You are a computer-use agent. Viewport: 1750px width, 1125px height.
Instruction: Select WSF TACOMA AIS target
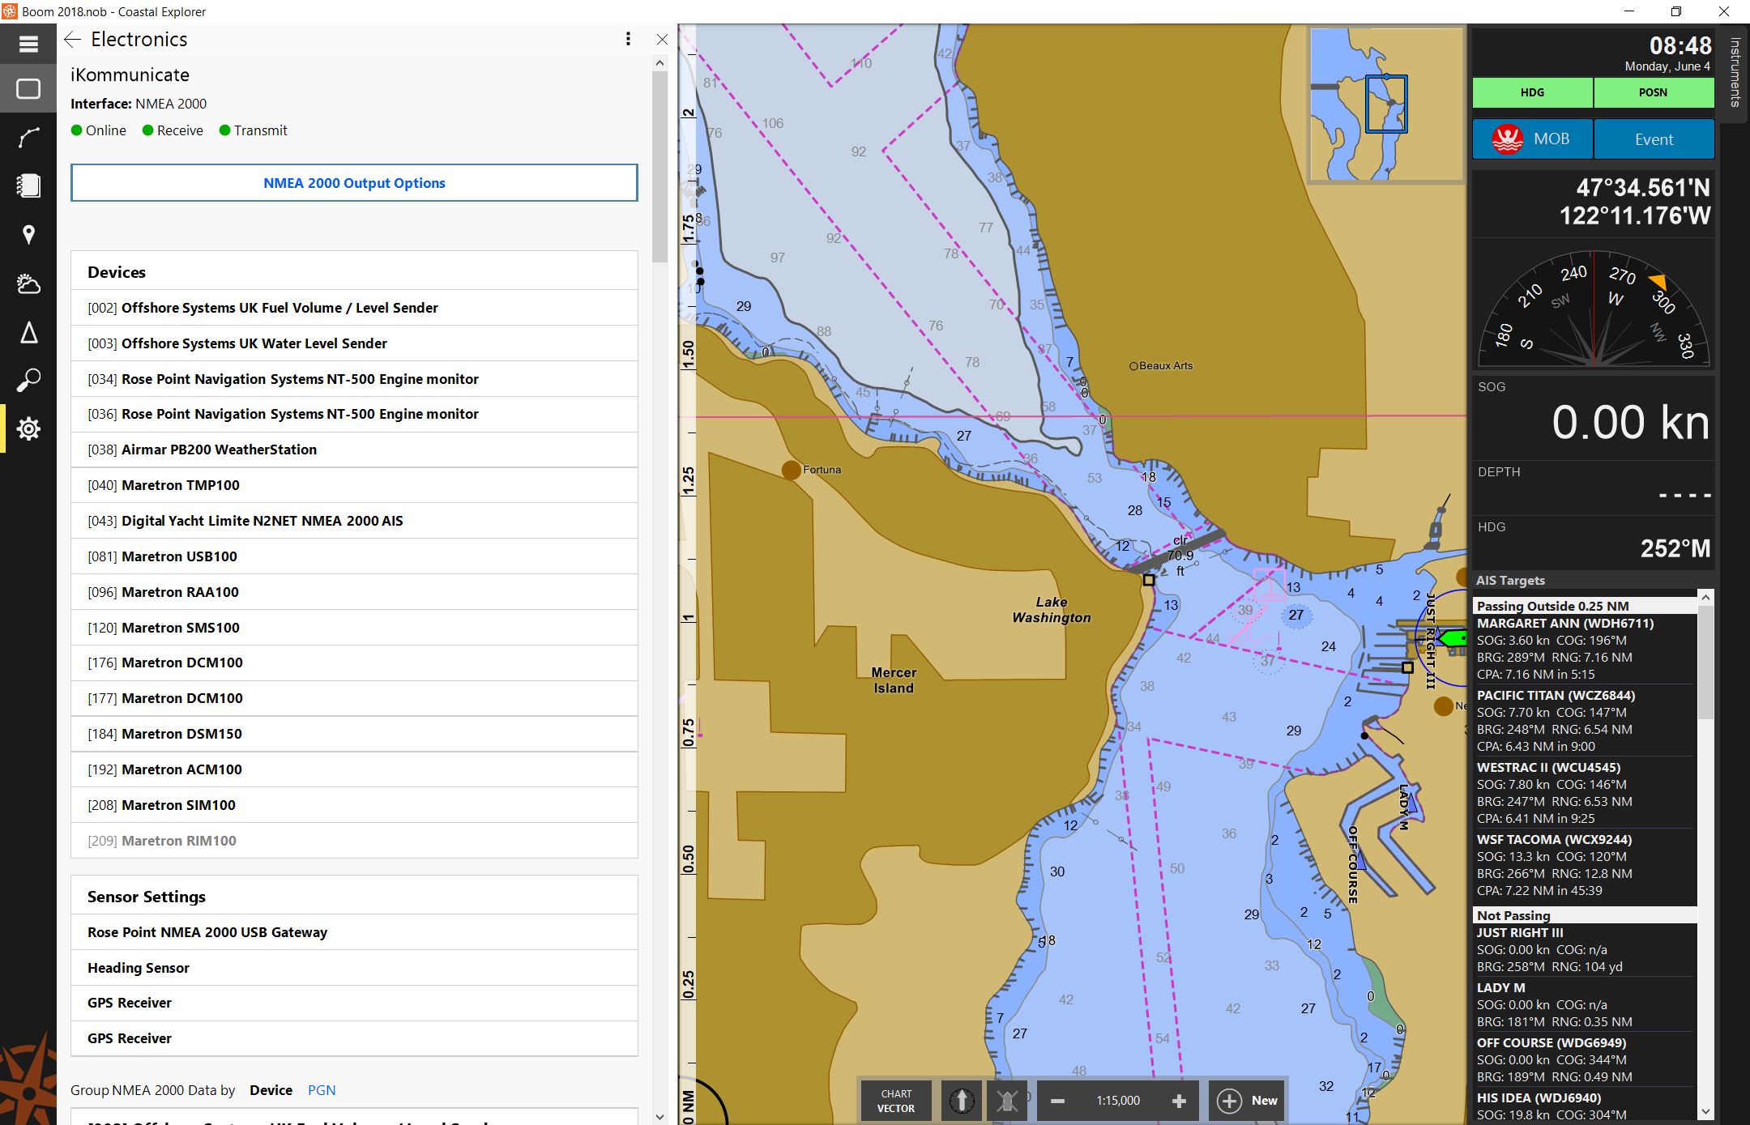[x=1584, y=865]
